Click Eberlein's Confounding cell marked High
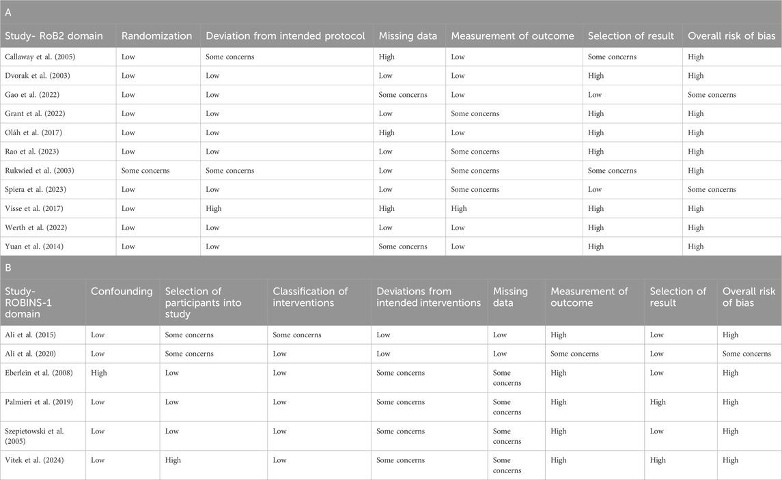 [x=100, y=373]
